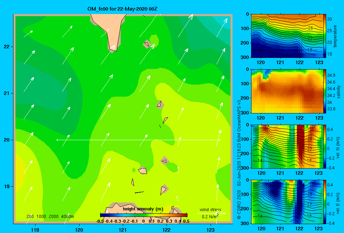344x233 pixels.
Task: Click the island near 19.35N 121.45E
Action: pyautogui.click(x=143, y=171)
